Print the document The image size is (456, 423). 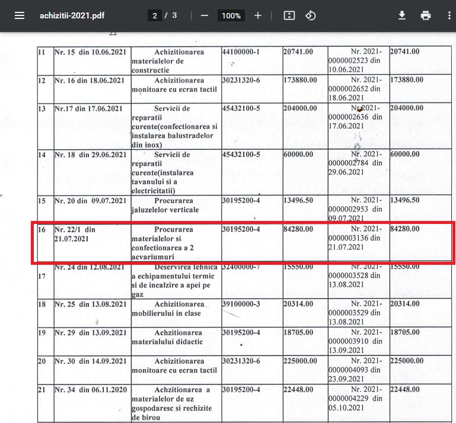pyautogui.click(x=426, y=16)
